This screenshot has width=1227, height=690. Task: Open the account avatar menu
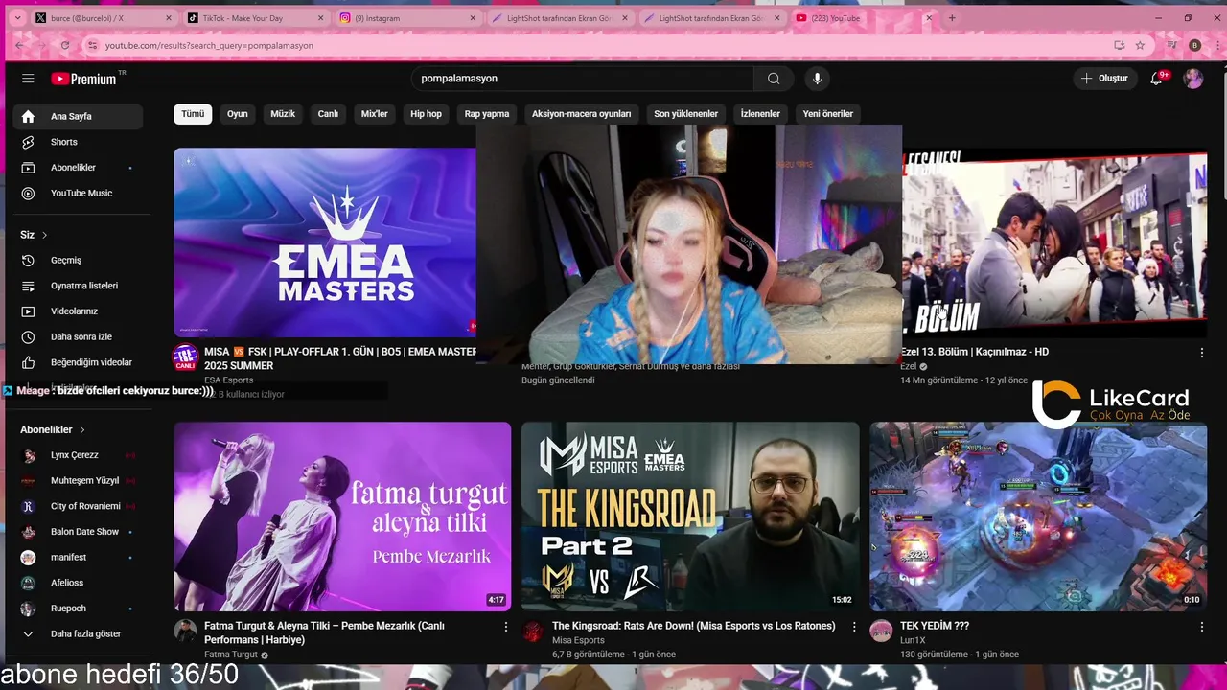[x=1193, y=79]
